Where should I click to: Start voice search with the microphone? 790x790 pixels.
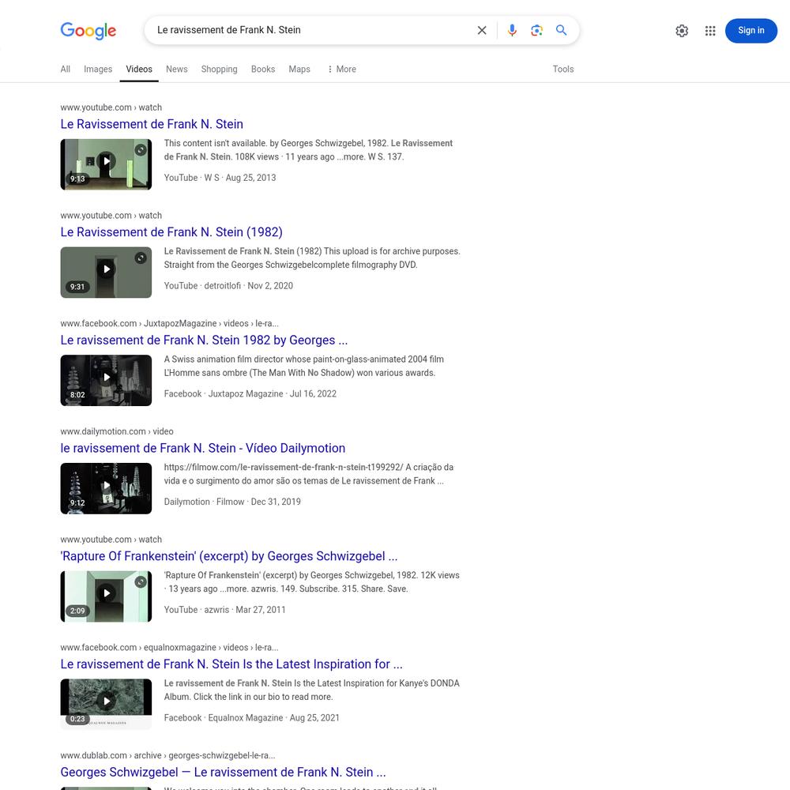pos(512,30)
